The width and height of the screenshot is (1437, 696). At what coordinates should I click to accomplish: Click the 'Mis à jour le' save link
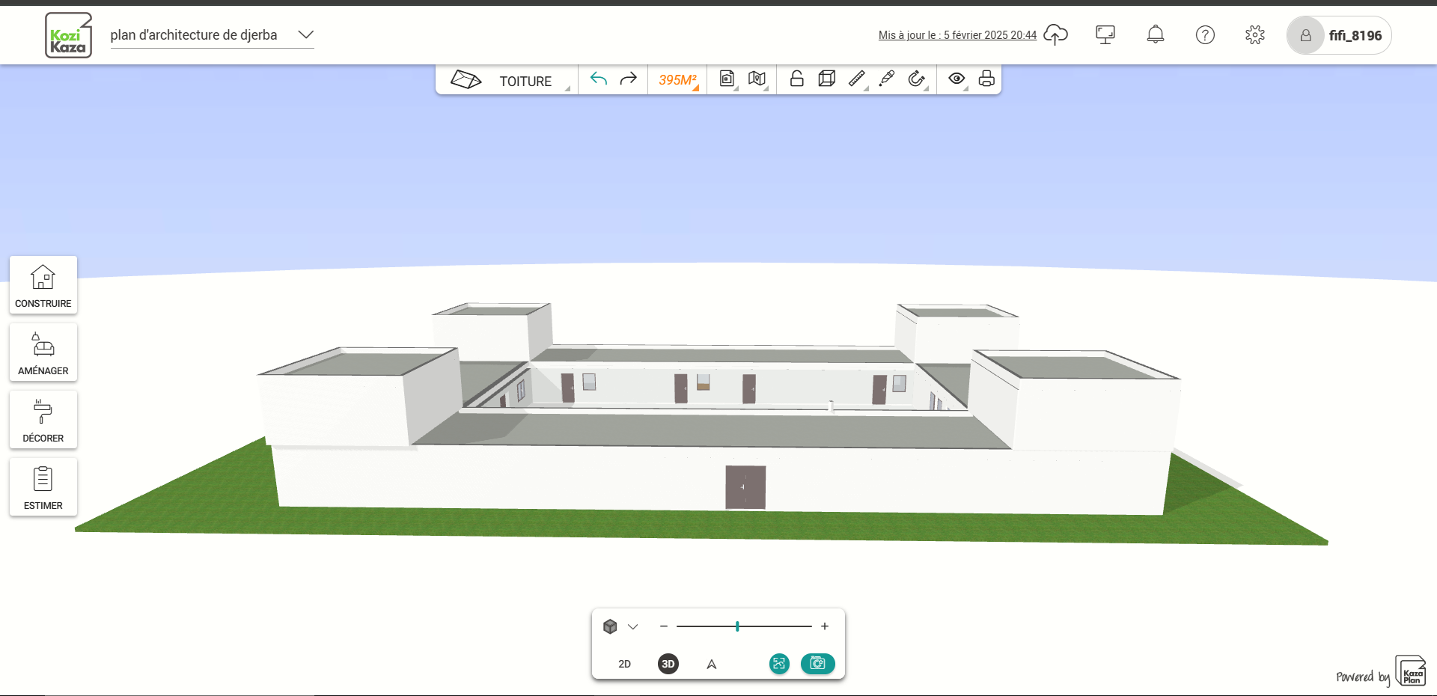click(x=957, y=35)
